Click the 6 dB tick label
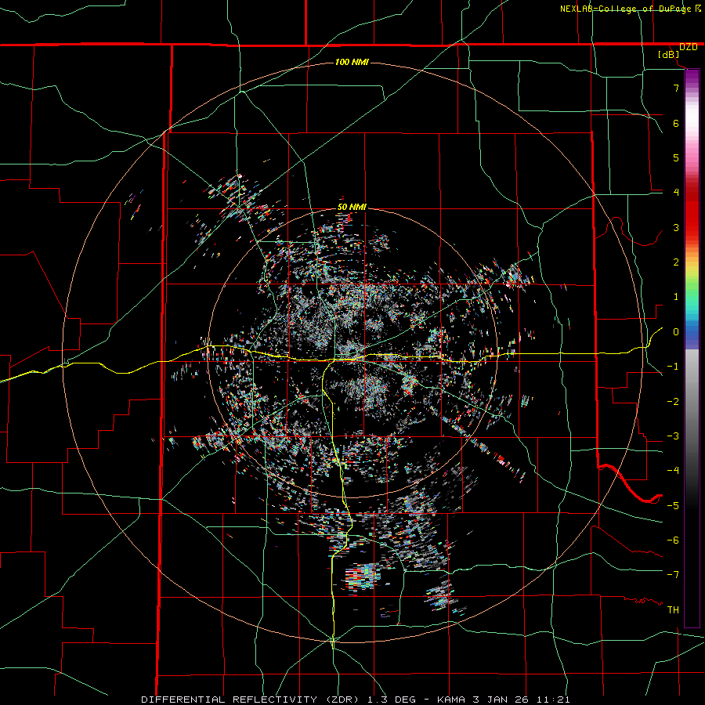 tap(676, 123)
